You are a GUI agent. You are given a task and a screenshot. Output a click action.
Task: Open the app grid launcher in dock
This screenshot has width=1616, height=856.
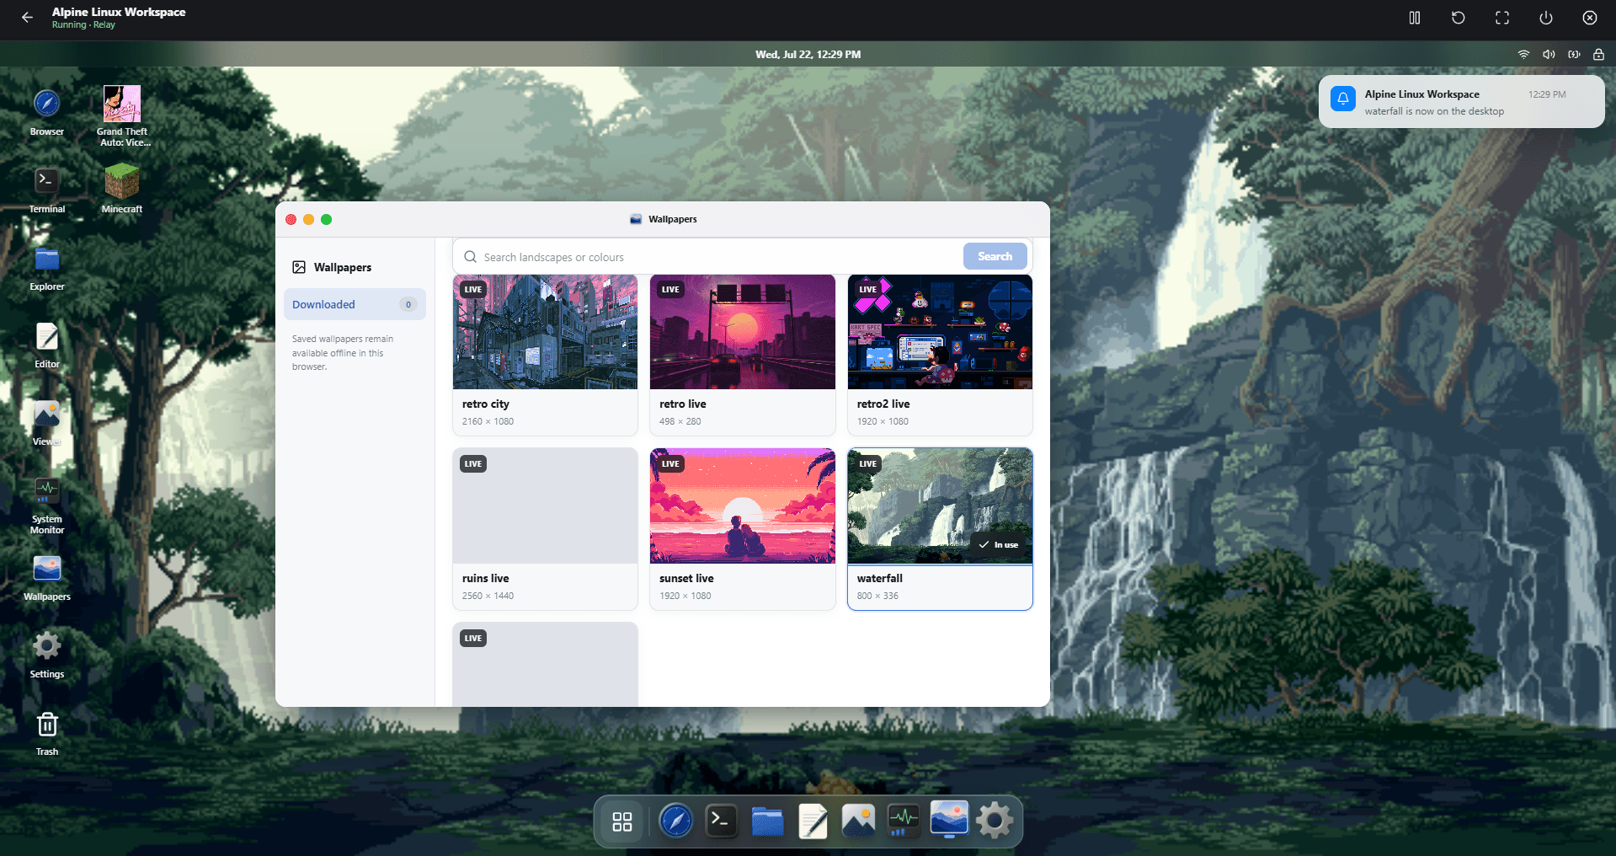(622, 821)
